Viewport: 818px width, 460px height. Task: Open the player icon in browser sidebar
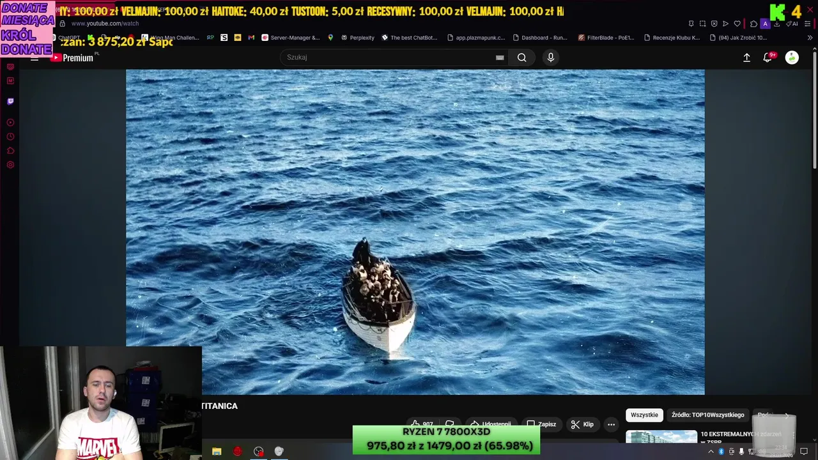10,123
